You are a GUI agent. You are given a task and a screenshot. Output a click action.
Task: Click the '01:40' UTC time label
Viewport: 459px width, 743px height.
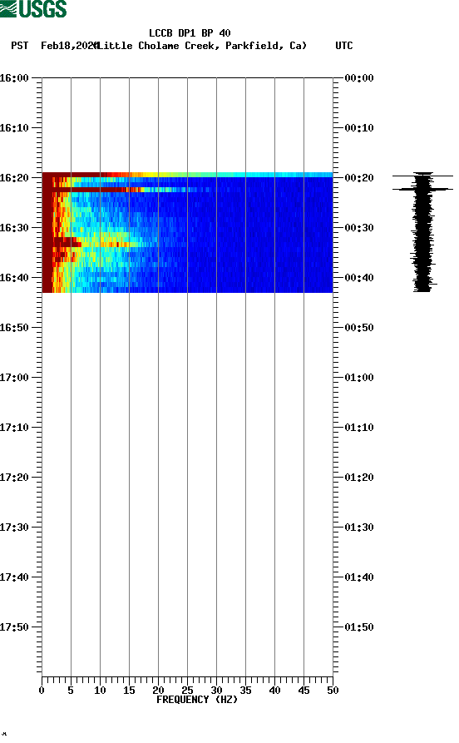point(359,577)
